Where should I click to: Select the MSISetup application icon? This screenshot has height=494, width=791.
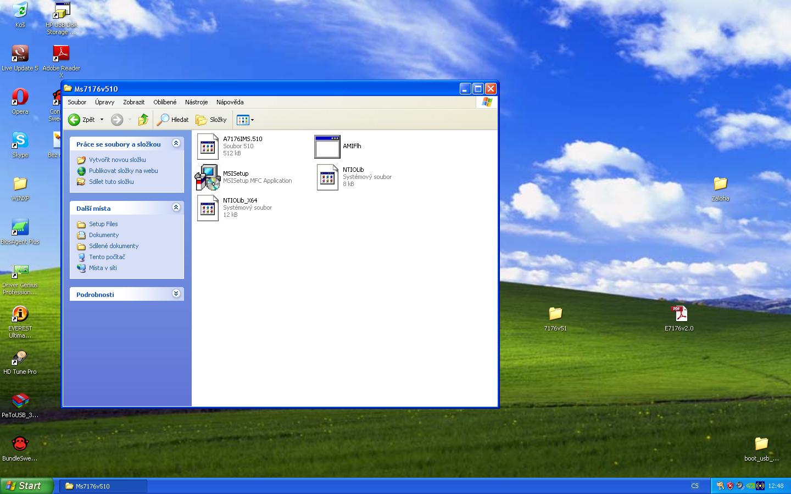point(208,177)
